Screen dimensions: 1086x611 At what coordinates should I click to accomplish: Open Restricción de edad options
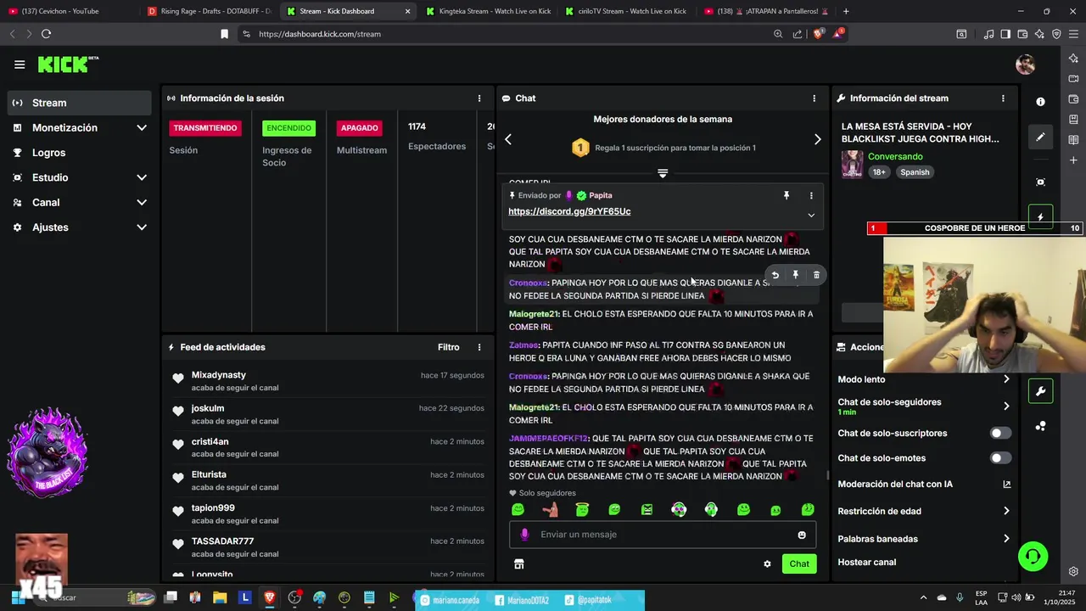pyautogui.click(x=1006, y=512)
